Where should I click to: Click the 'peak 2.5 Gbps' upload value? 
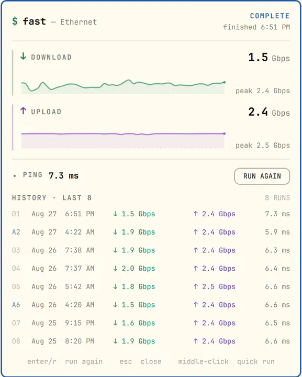(263, 146)
